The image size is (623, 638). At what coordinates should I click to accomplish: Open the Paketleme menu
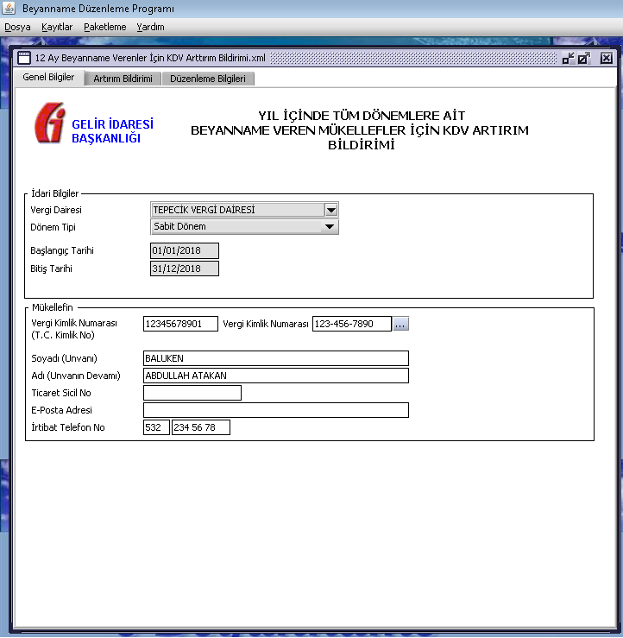(105, 28)
